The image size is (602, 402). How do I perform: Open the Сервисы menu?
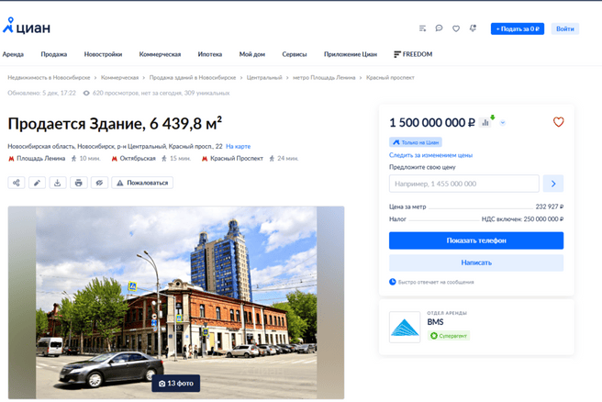tap(294, 54)
